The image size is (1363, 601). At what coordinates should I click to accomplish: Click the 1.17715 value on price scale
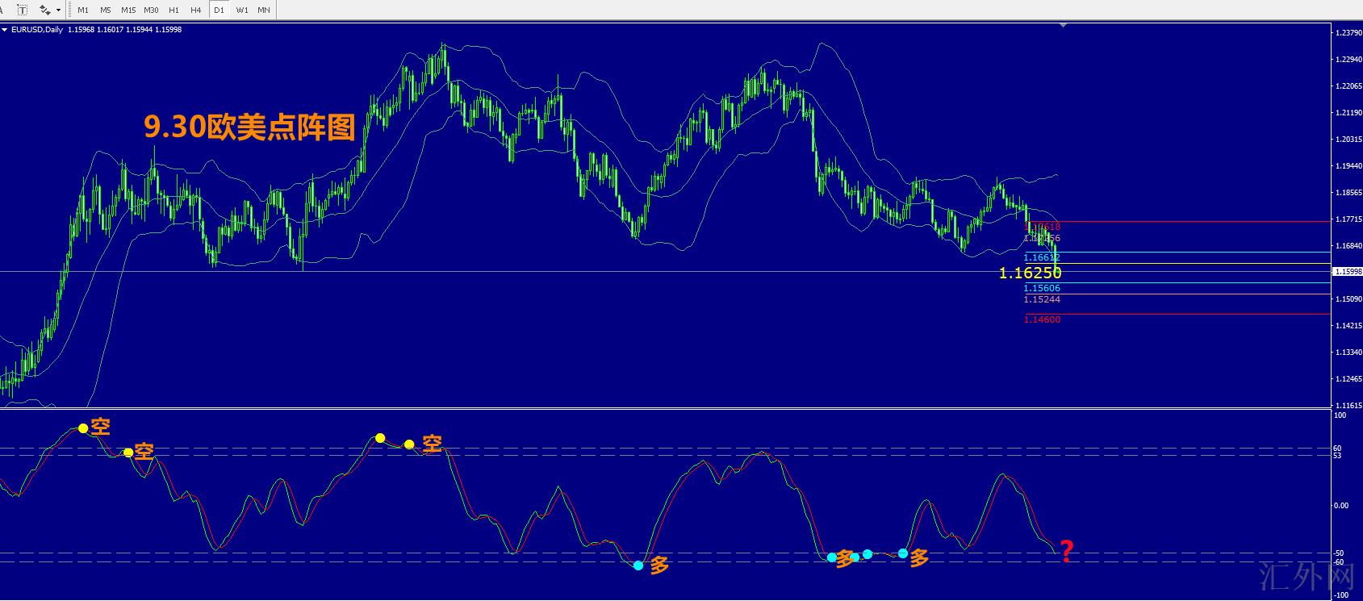click(1348, 219)
